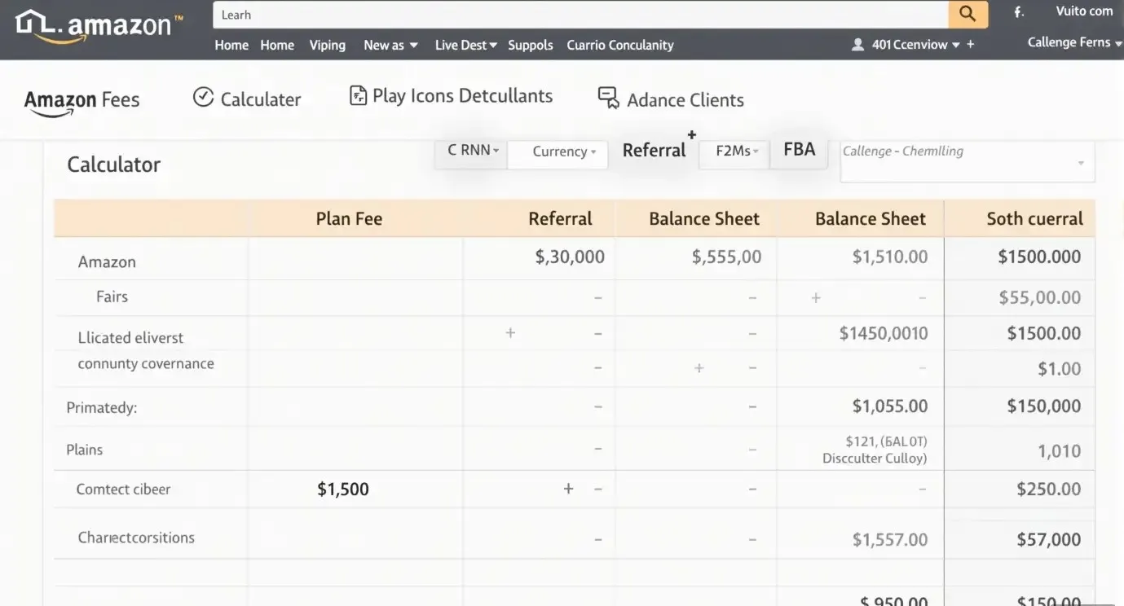Expand the New as dropdown
The width and height of the screenshot is (1124, 606).
390,45
